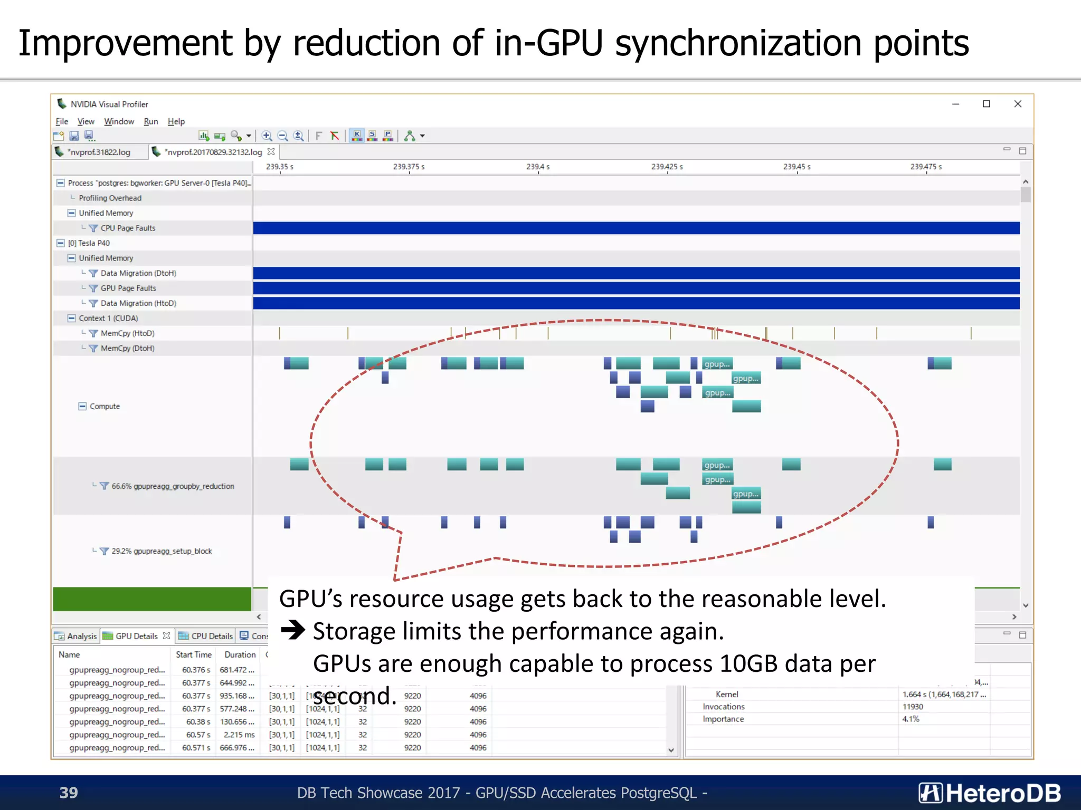Screen dimensions: 1081x810
Task: Switch to the CPU Details tab
Action: click(206, 636)
